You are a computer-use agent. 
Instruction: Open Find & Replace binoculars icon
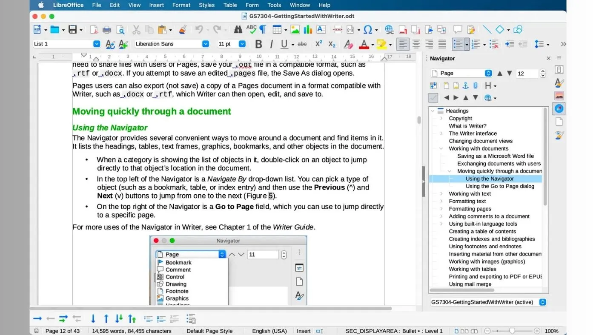click(238, 30)
